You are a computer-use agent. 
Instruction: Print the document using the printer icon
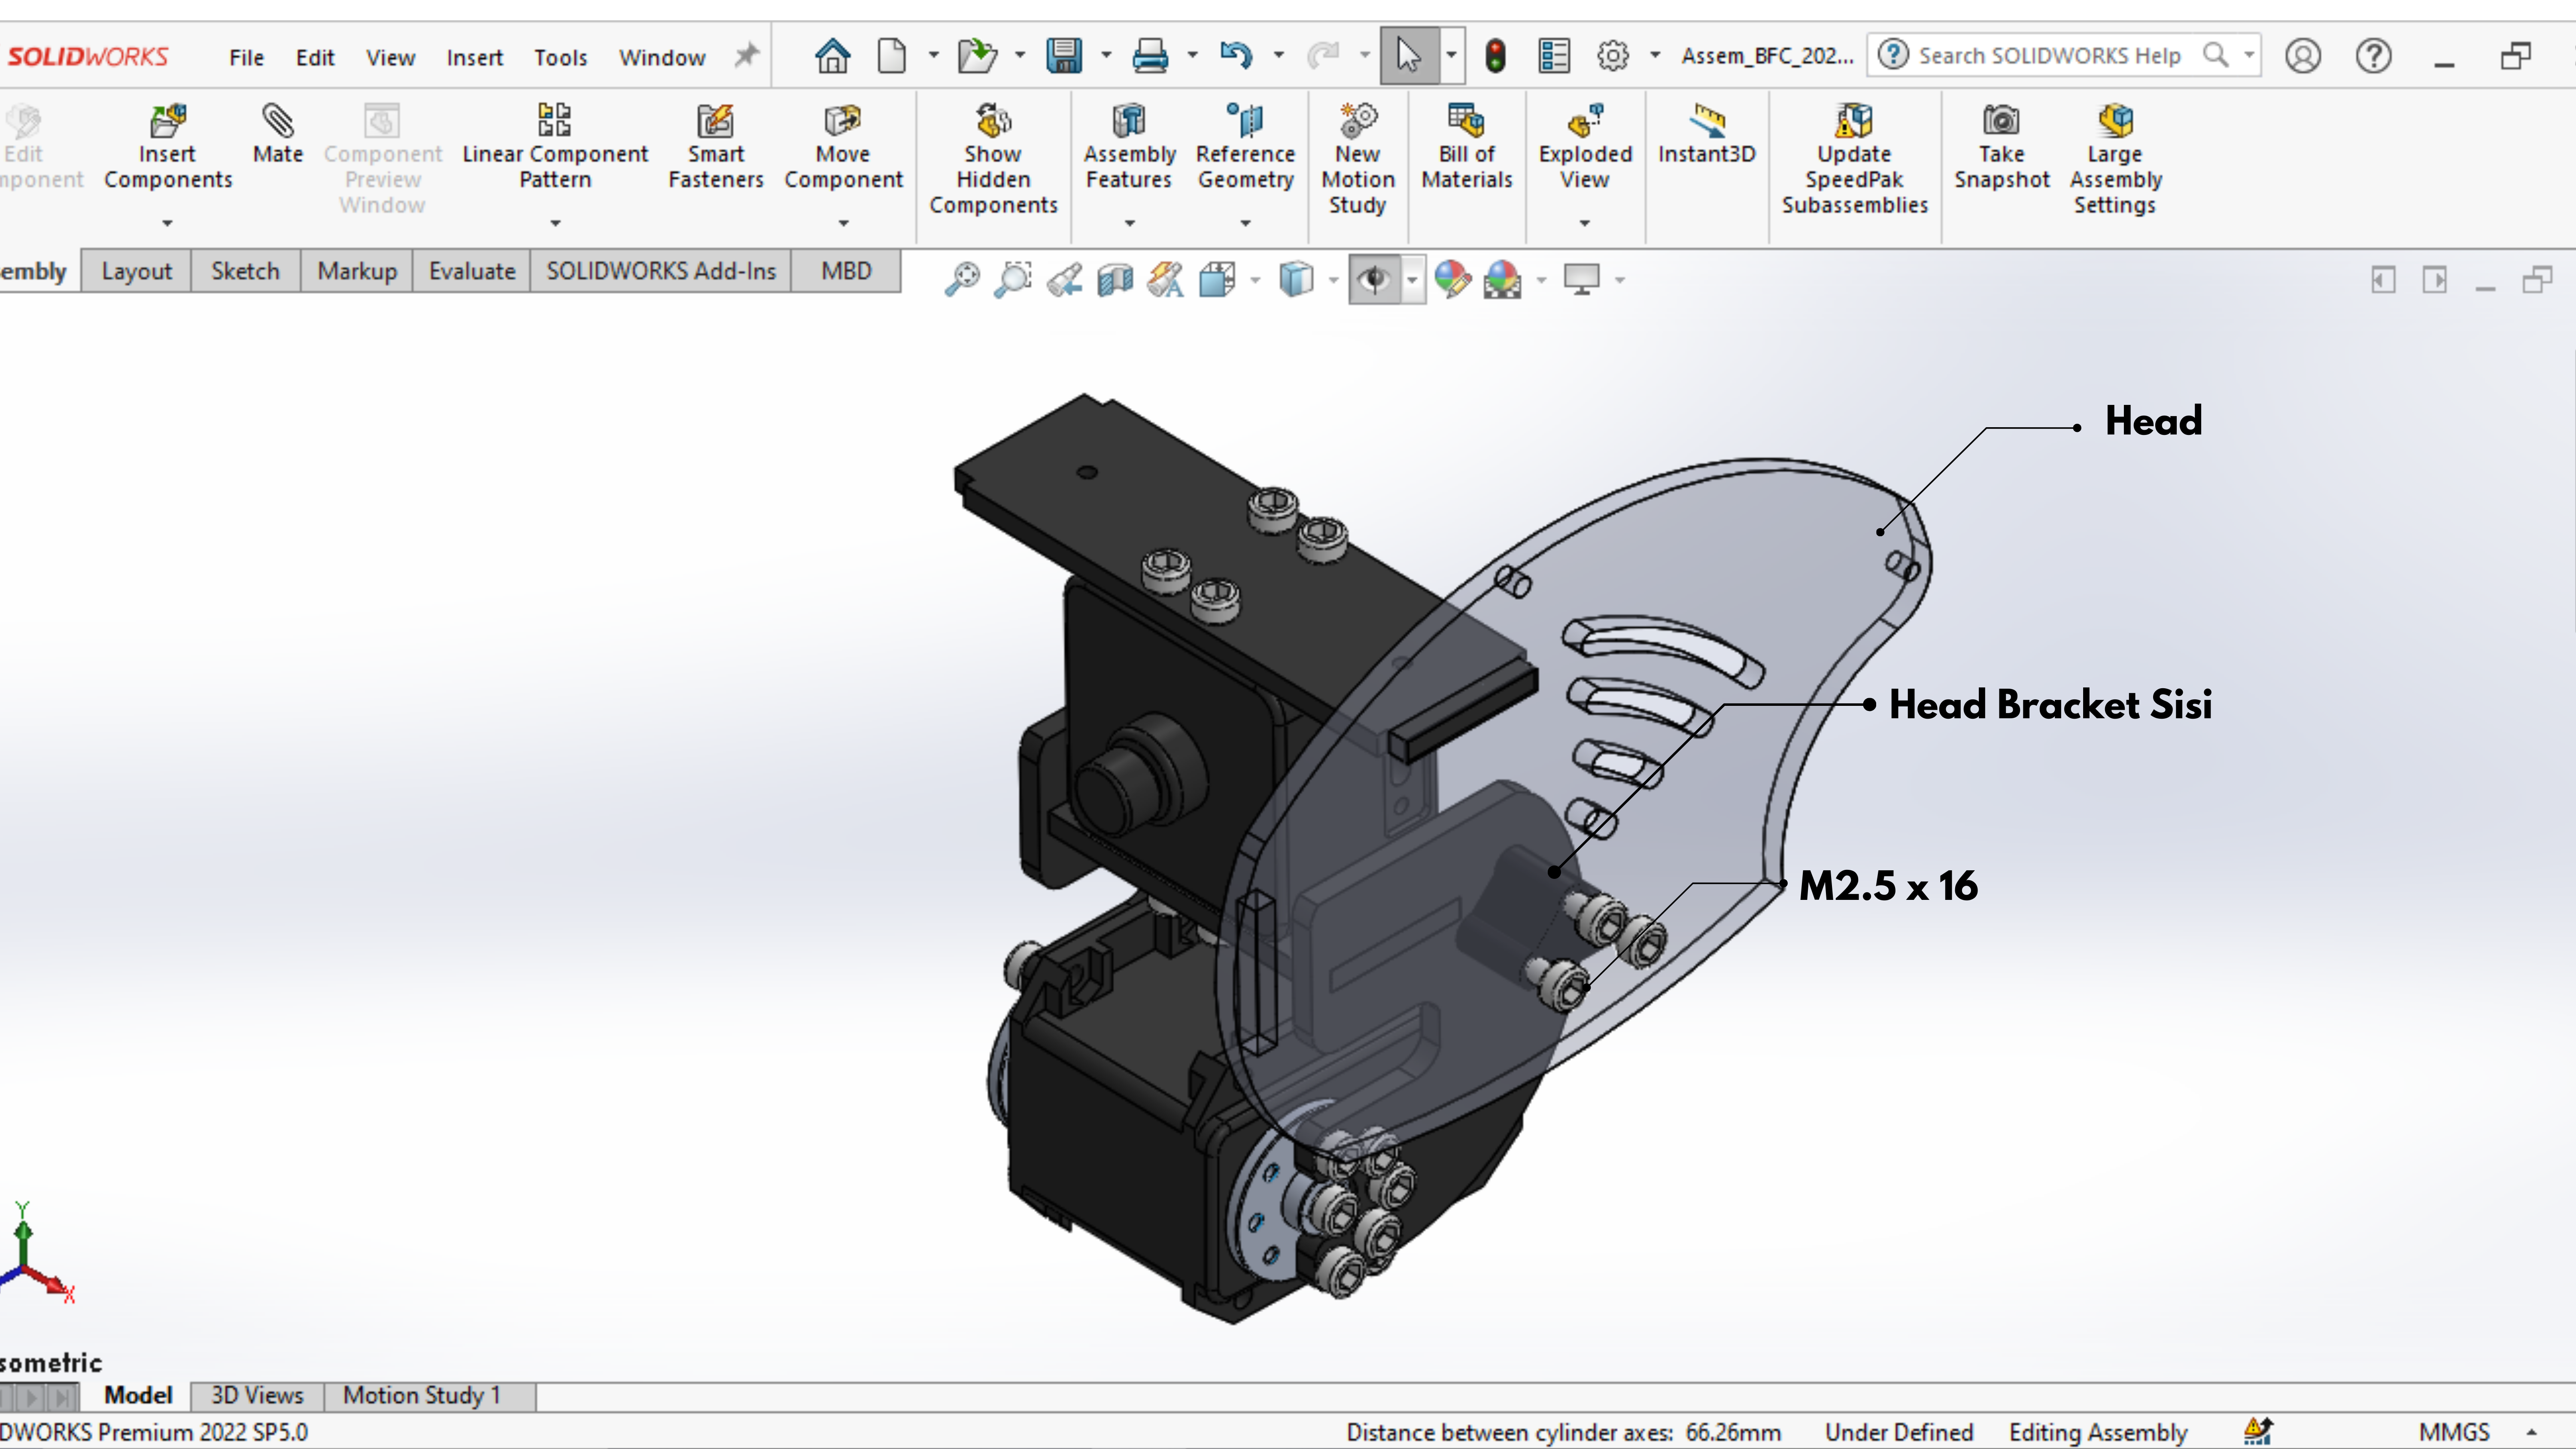click(x=1150, y=55)
